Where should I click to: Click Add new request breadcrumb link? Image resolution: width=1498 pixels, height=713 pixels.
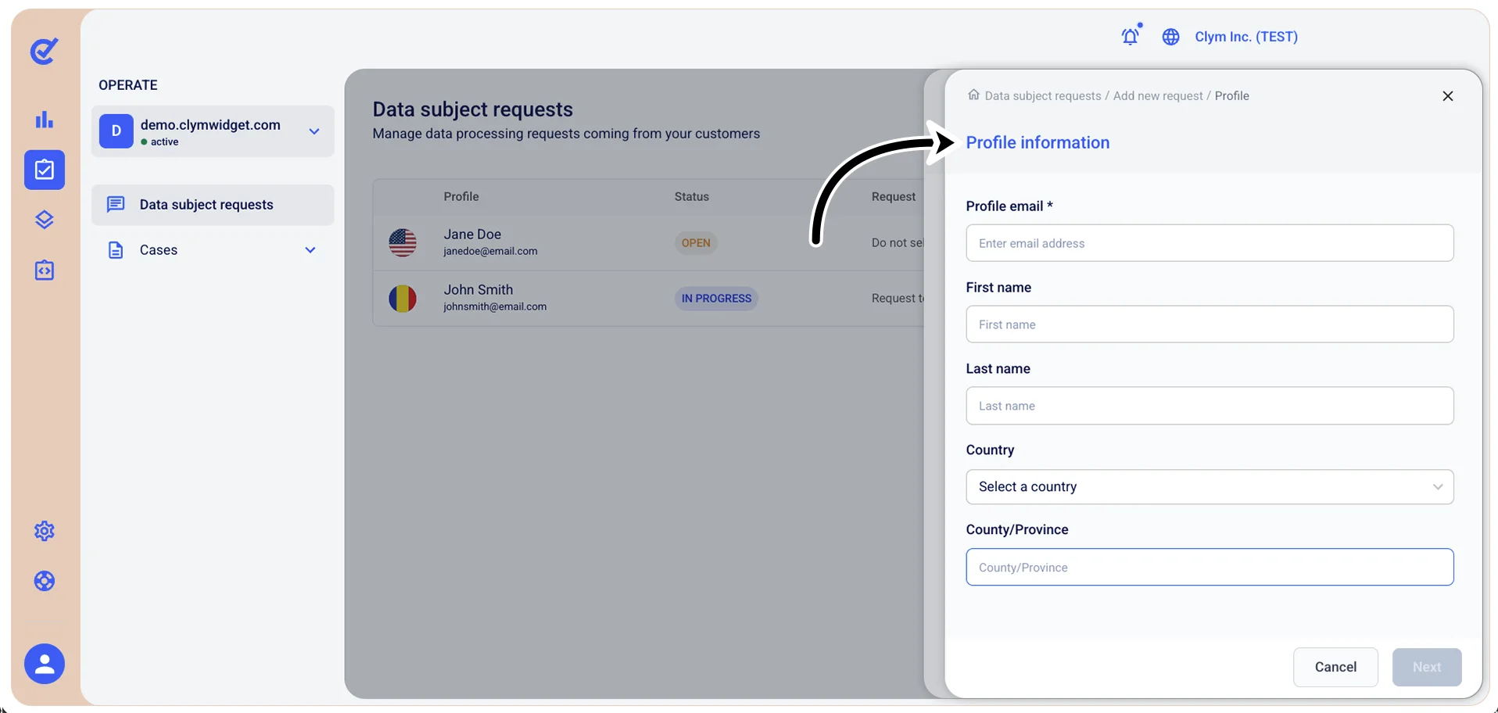point(1158,95)
